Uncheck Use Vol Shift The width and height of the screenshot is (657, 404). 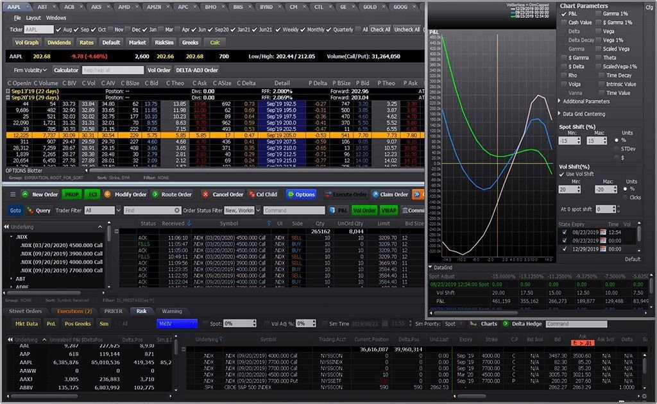pos(562,174)
